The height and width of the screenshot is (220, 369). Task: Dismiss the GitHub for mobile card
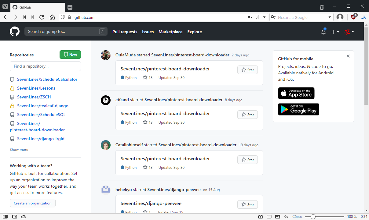[348, 56]
